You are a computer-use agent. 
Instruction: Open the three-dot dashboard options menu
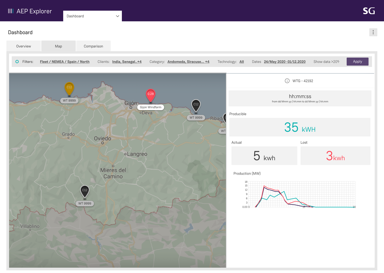[373, 32]
